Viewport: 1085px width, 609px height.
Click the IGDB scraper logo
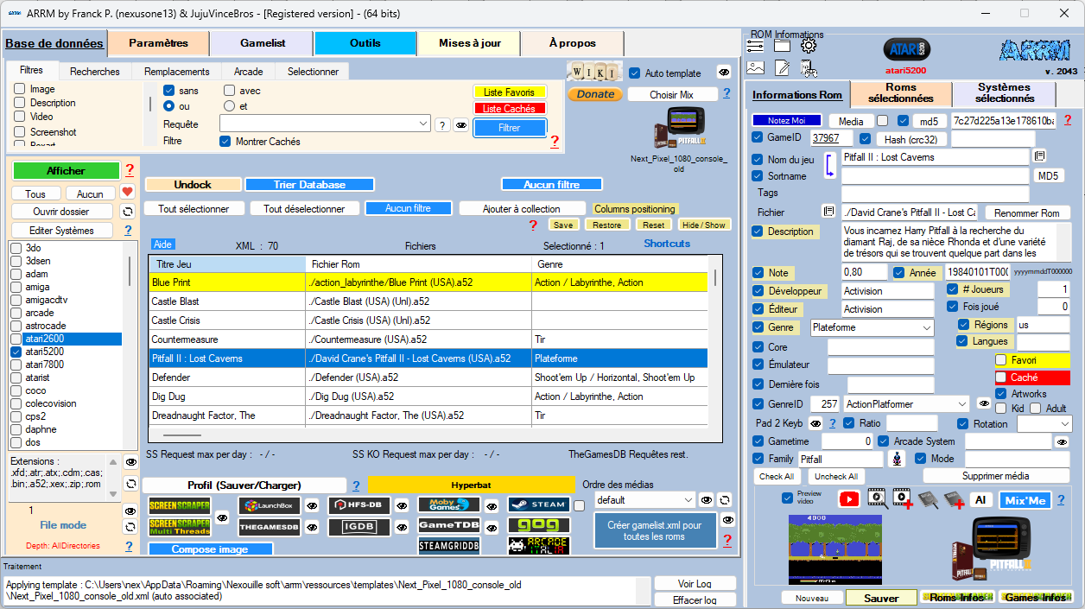coord(359,525)
